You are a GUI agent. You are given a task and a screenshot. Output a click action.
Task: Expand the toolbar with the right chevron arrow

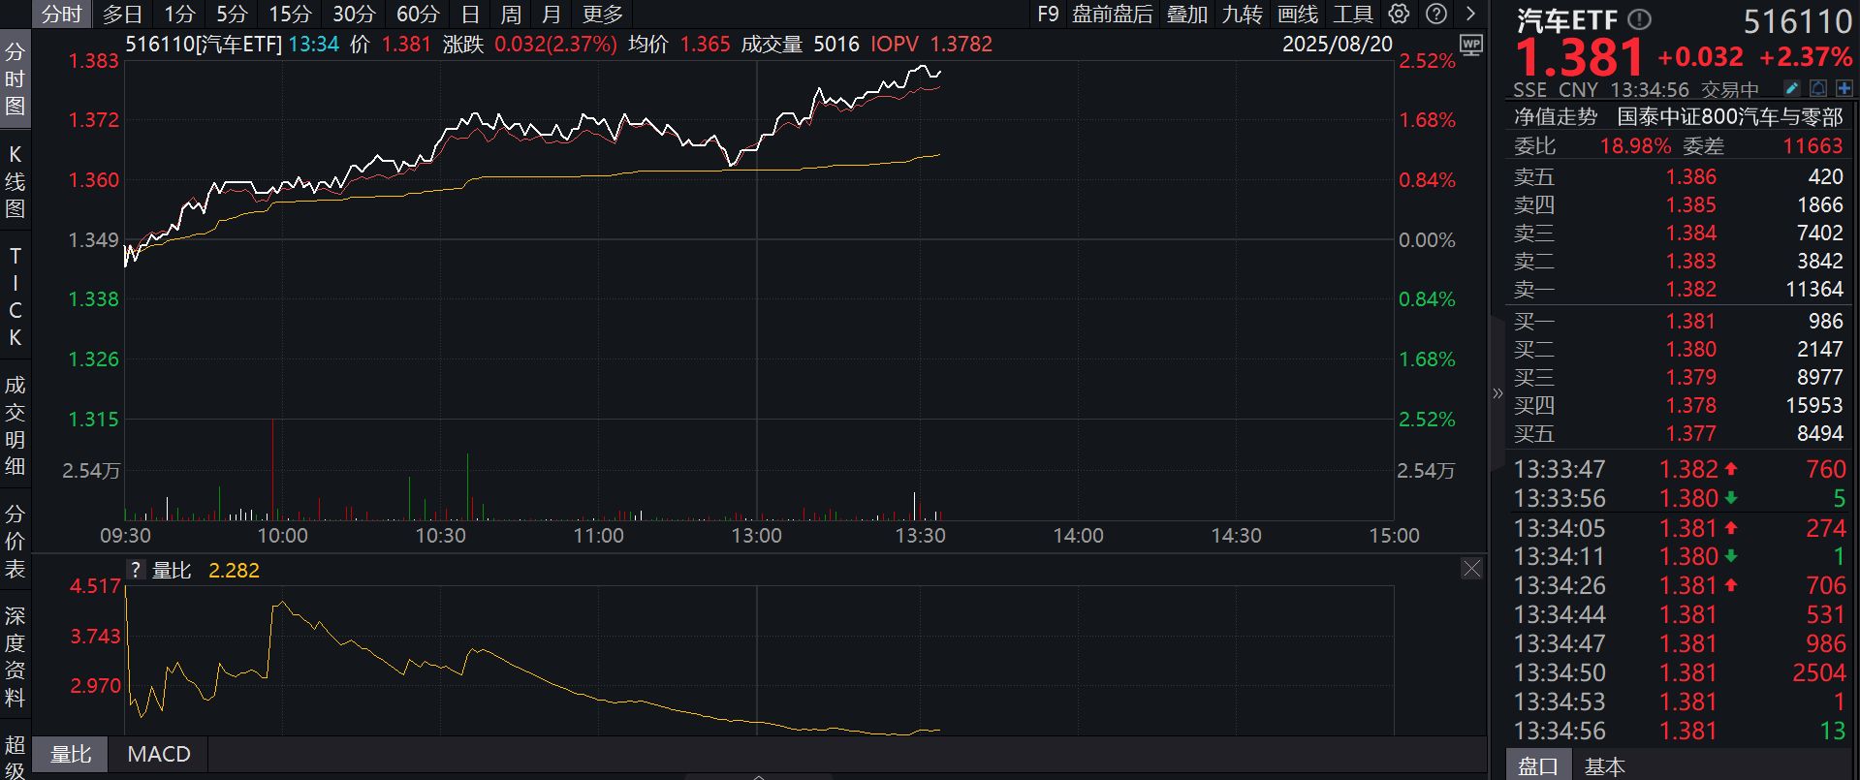coord(1470,14)
